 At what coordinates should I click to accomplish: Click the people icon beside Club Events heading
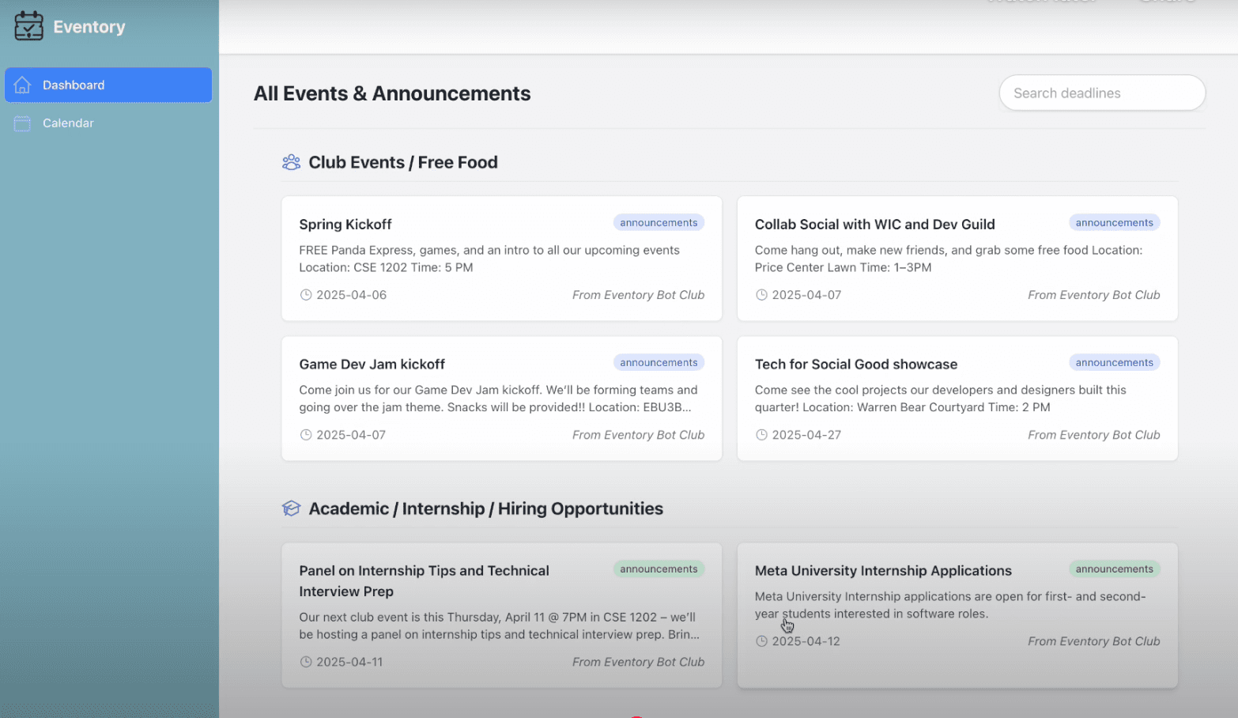tap(291, 161)
